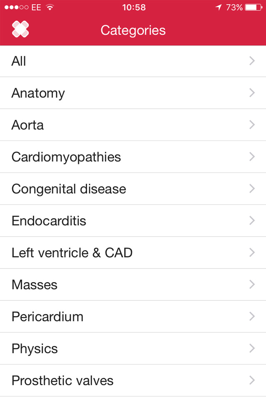Tap the Categories header title

coord(133,30)
